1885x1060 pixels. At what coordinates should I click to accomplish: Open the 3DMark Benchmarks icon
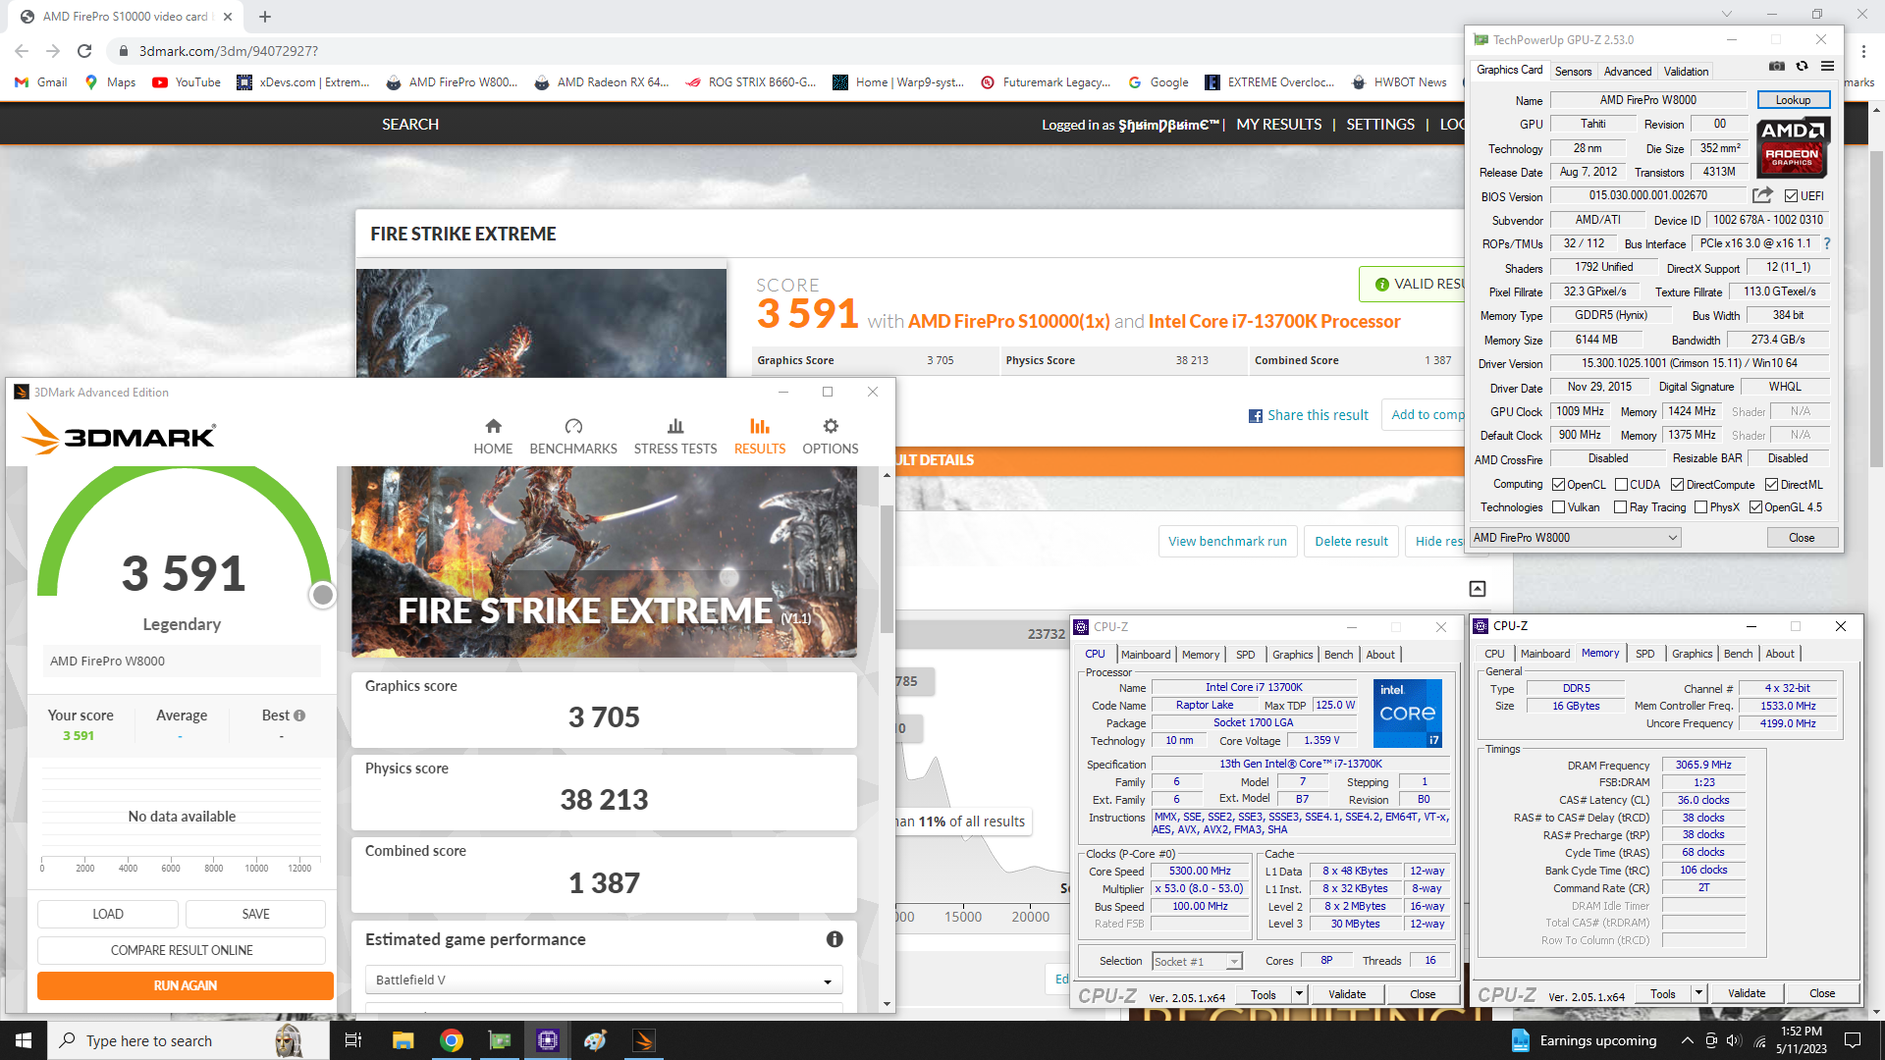tap(573, 426)
